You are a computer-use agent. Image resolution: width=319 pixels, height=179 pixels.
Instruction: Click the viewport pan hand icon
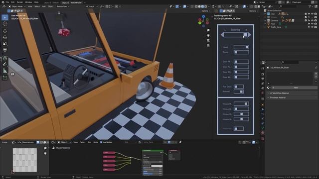tap(208, 35)
